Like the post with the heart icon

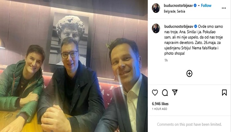coord(155,93)
